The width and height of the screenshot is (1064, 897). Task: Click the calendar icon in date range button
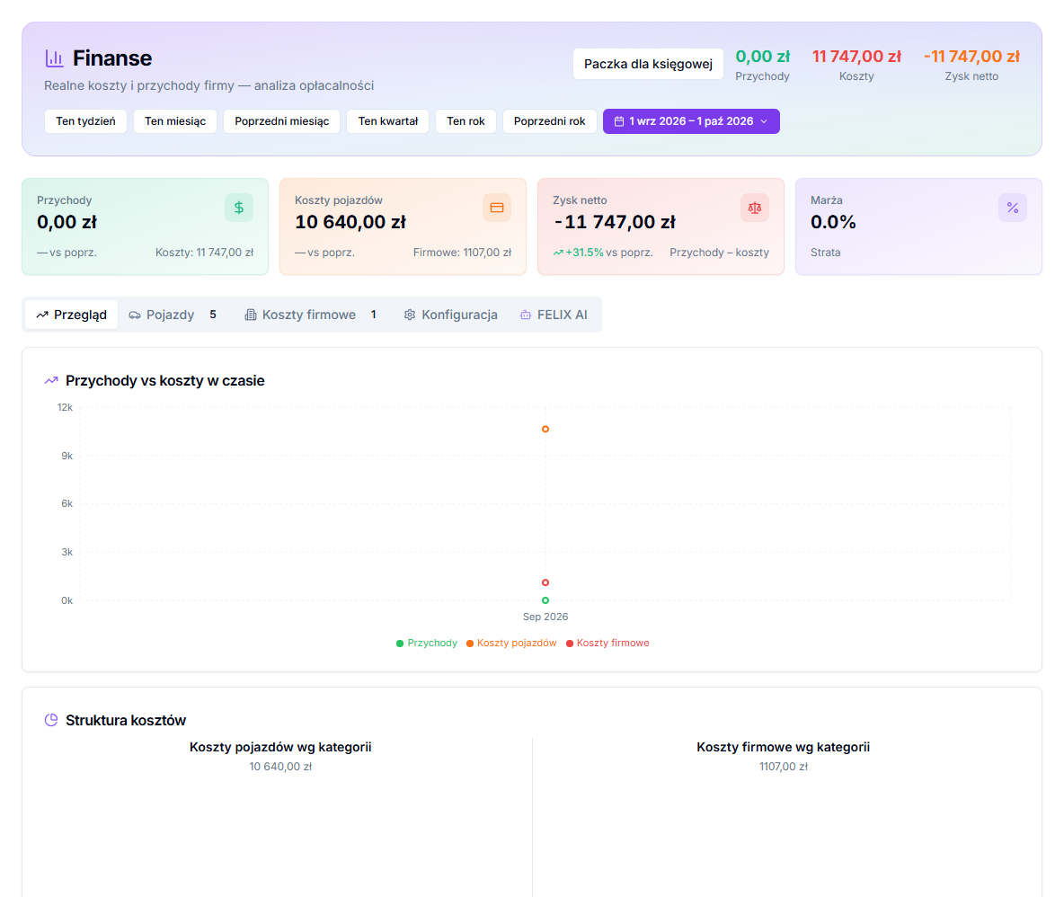(x=619, y=121)
